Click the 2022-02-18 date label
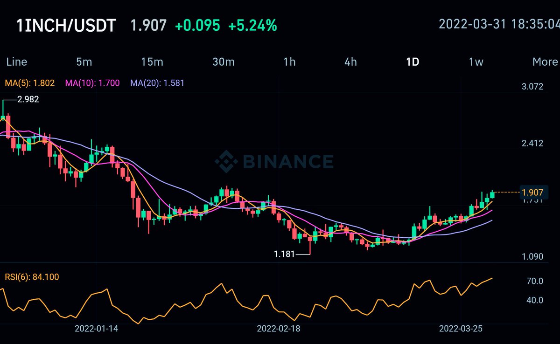The image size is (560, 344). click(x=279, y=329)
